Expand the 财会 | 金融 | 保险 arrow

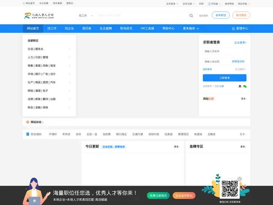pyautogui.click(x=69, y=107)
